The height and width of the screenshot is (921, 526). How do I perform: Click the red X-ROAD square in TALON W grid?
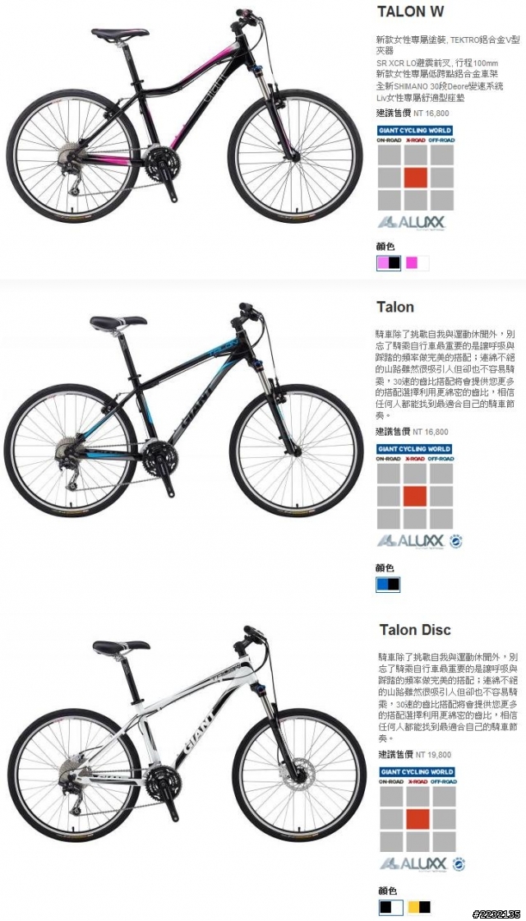[x=416, y=178]
